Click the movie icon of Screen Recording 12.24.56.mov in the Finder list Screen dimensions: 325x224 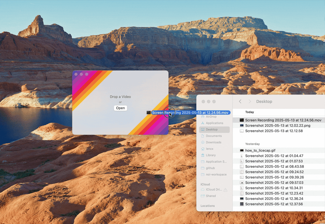point(242,120)
